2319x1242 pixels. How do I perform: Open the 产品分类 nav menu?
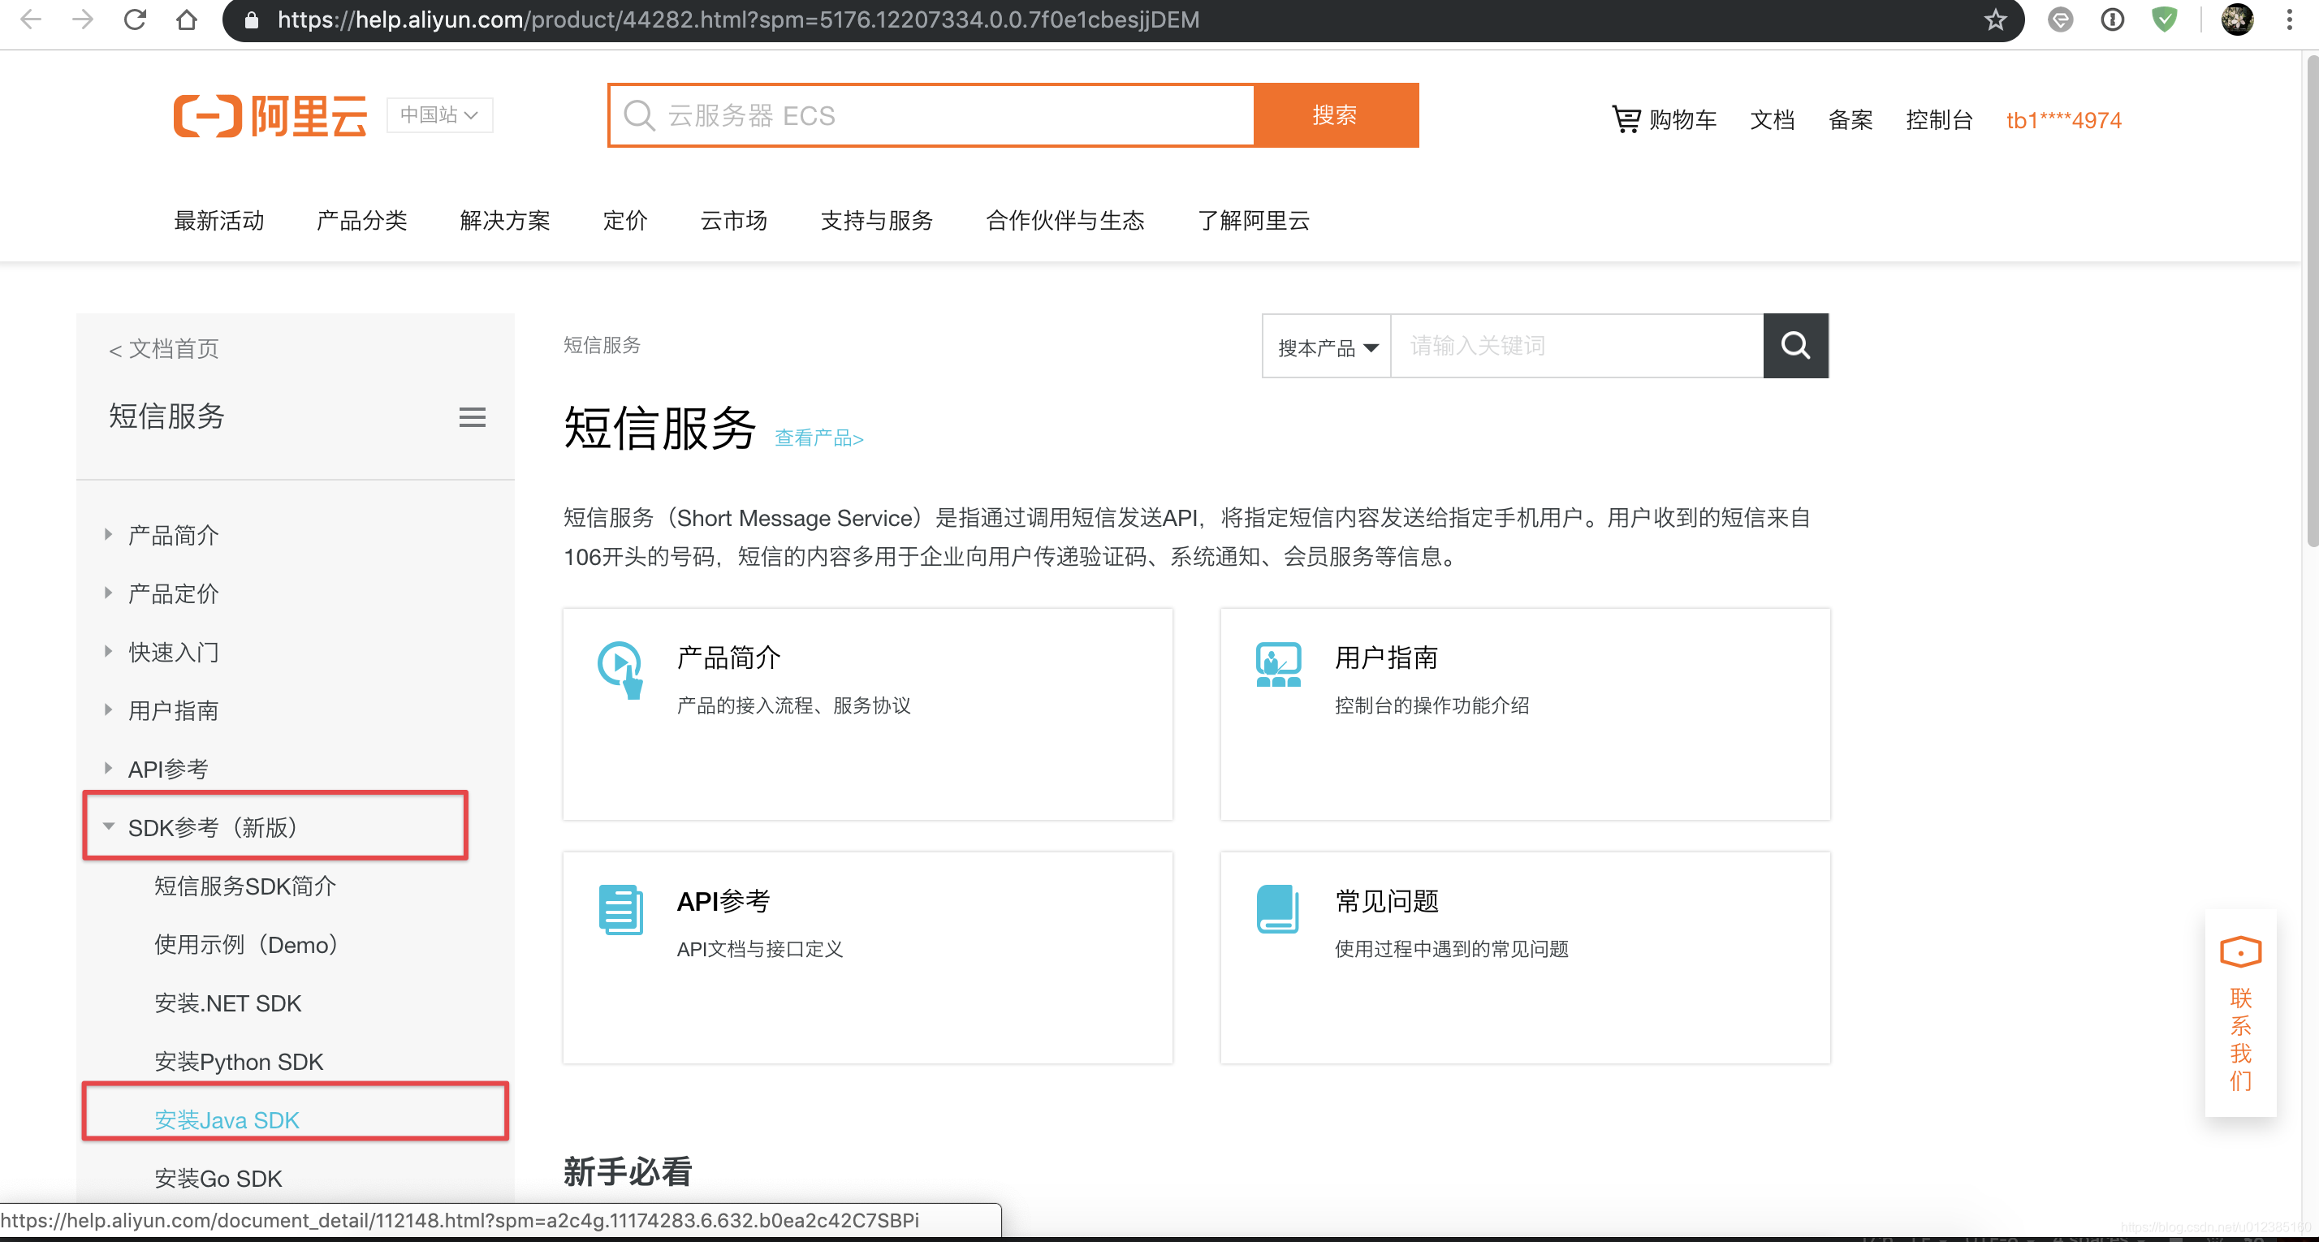pos(361,221)
